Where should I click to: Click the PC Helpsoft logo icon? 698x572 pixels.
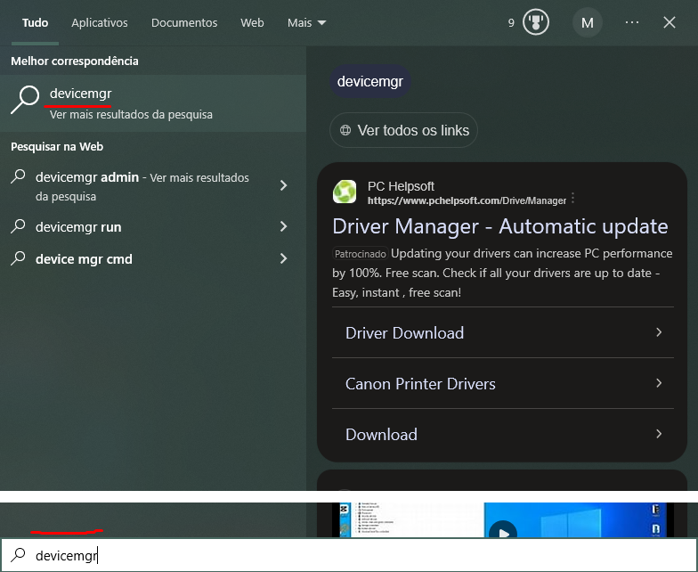tap(345, 192)
